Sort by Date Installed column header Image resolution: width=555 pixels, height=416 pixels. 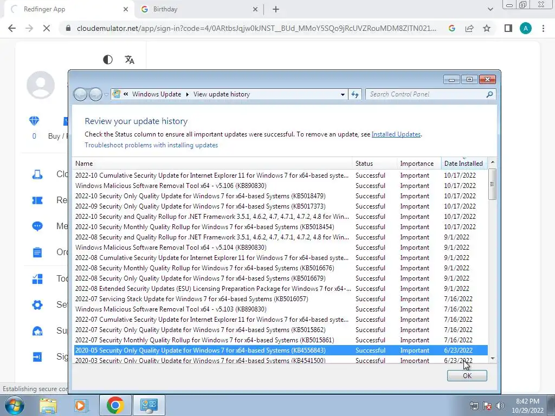point(464,164)
